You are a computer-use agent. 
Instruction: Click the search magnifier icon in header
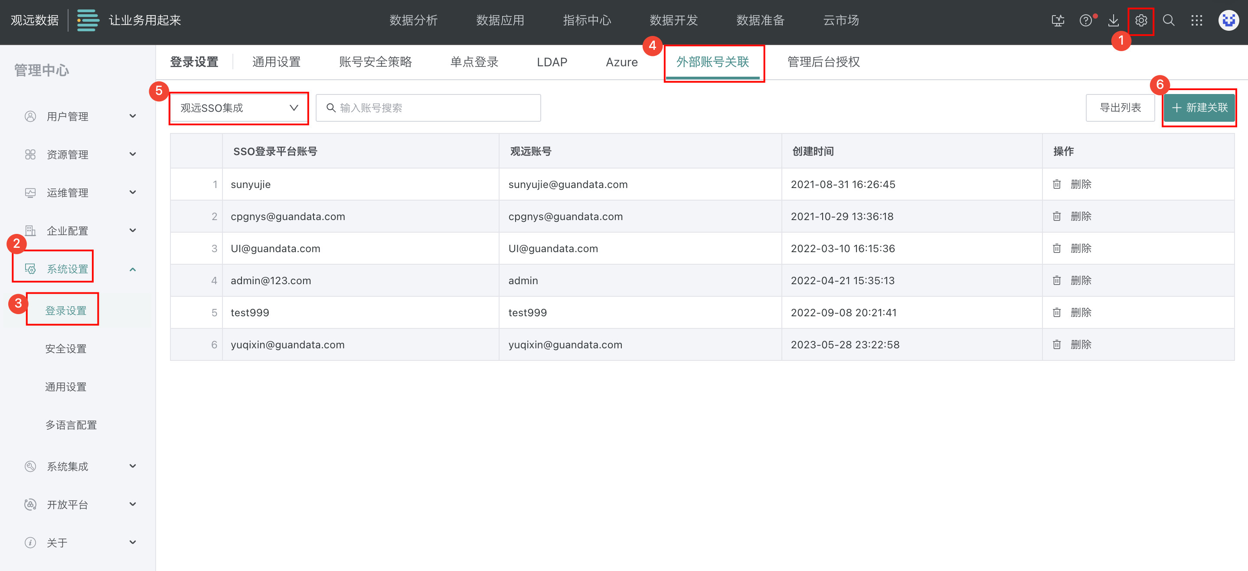click(x=1168, y=21)
